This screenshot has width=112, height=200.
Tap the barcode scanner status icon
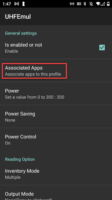[79, 4]
